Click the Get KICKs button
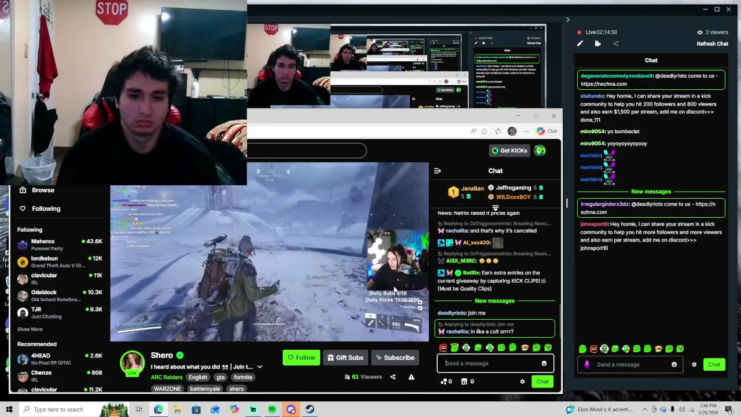Screen dimensions: 741x417 [x=510, y=151]
